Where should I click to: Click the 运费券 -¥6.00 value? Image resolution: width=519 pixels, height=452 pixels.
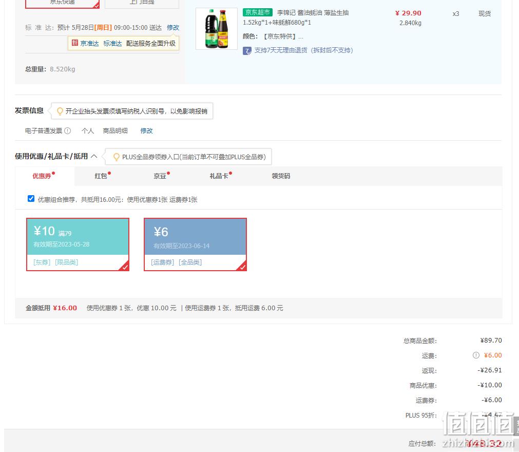491,400
